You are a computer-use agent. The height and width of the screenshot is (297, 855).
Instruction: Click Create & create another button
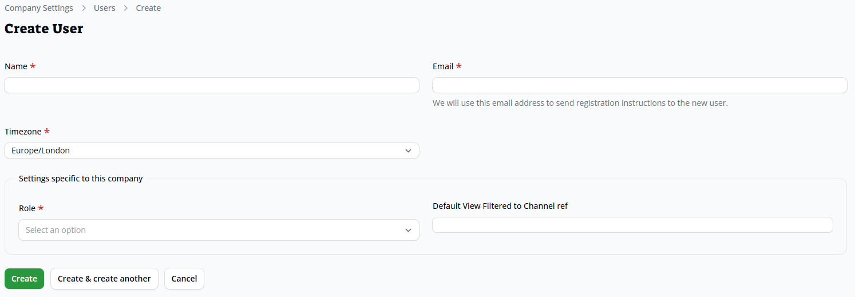(104, 279)
